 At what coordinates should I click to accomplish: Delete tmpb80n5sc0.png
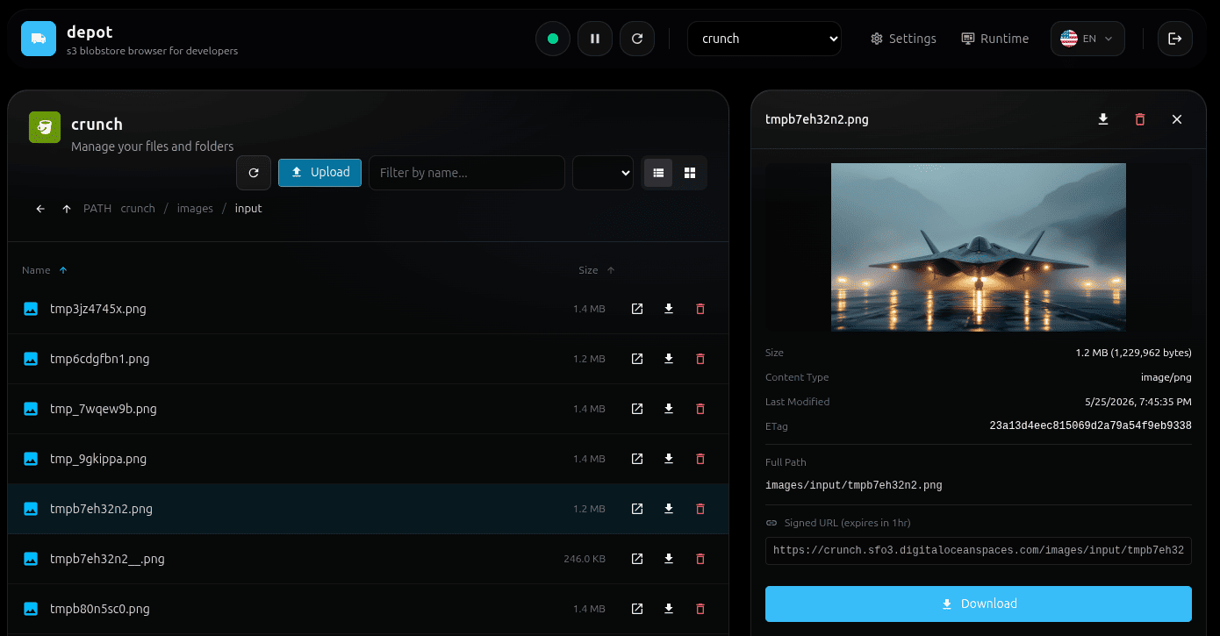700,609
